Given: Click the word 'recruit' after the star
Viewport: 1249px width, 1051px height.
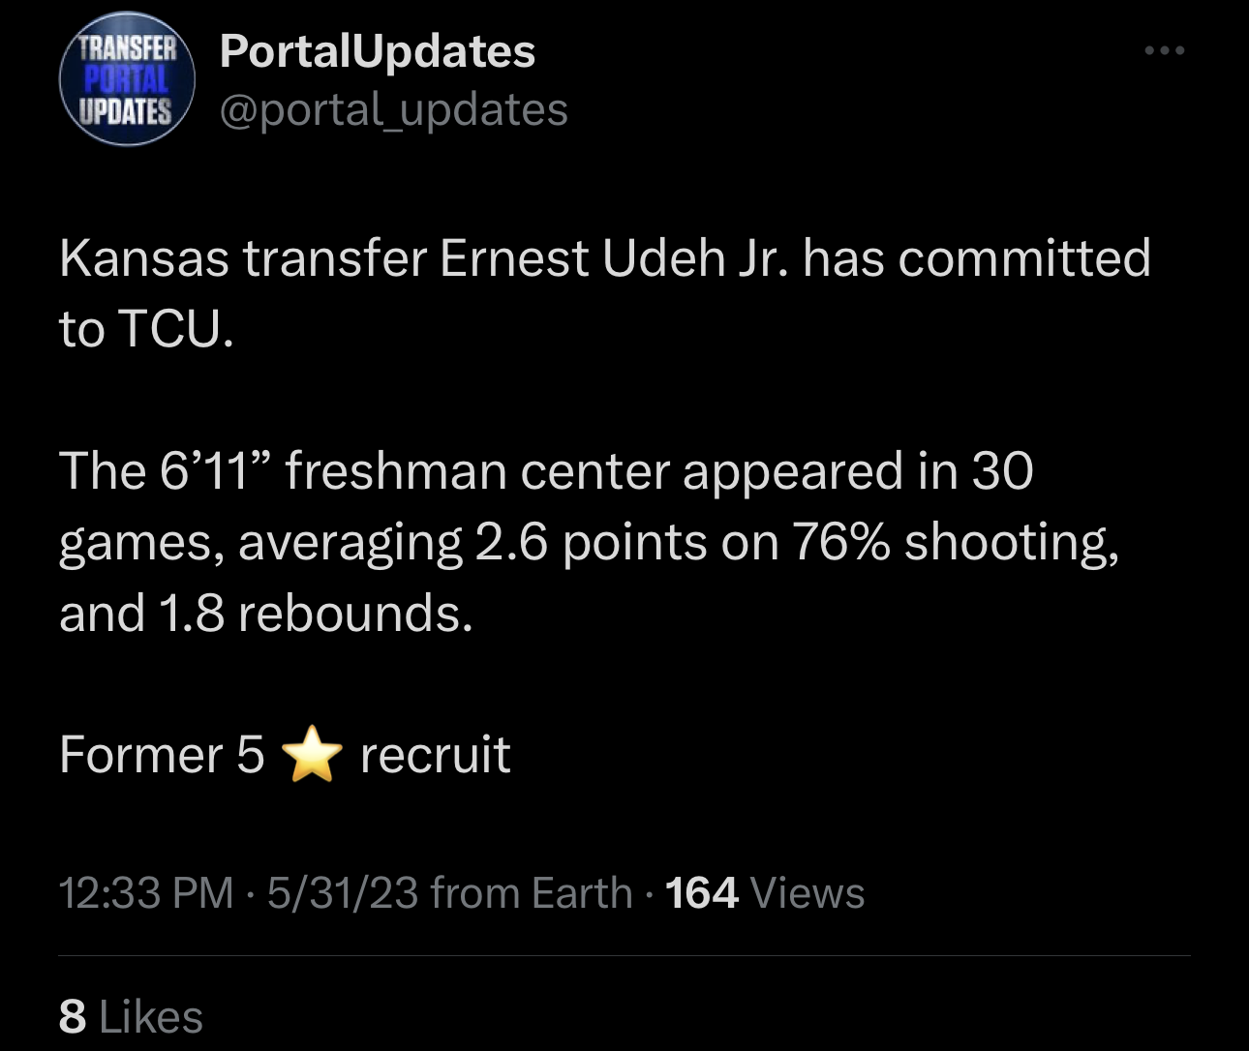Looking at the screenshot, I should (435, 756).
